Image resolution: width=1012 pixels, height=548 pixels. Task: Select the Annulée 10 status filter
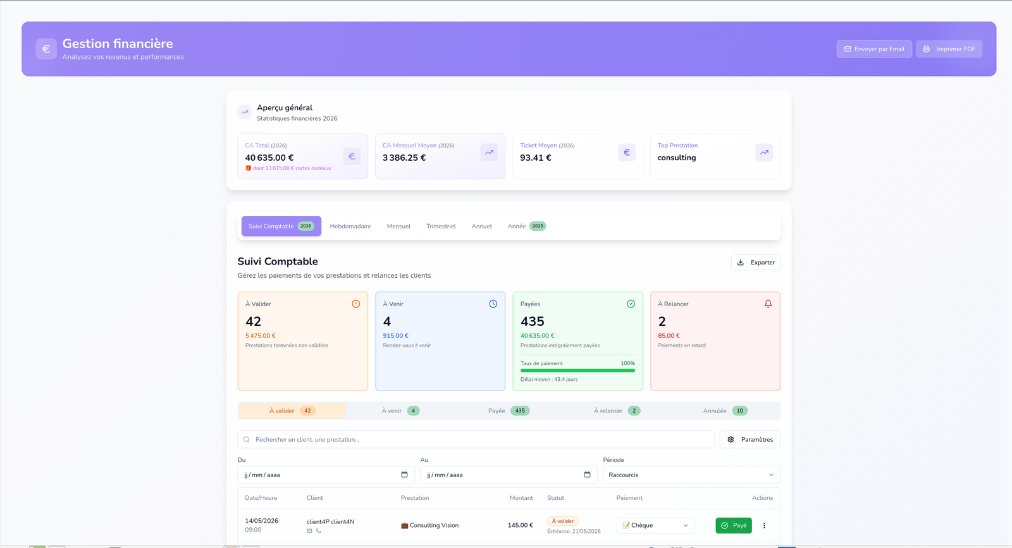click(x=725, y=411)
